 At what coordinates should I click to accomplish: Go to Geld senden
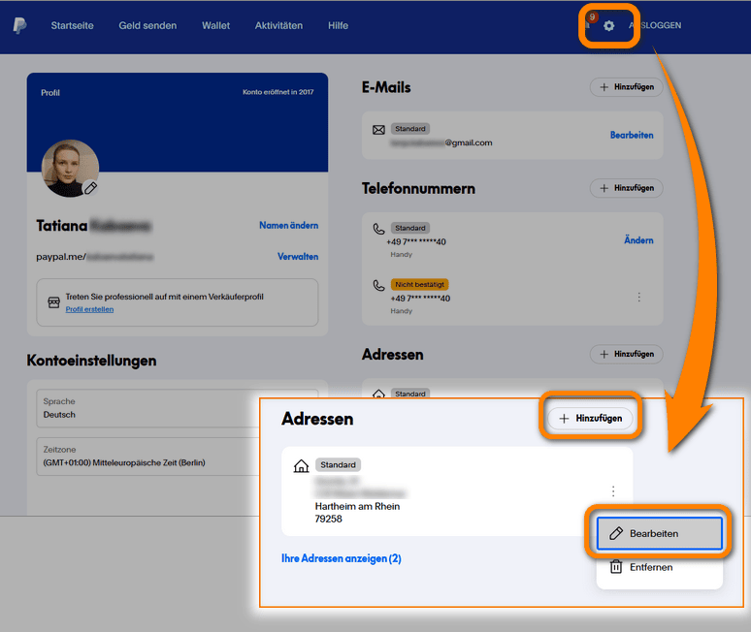pos(147,26)
